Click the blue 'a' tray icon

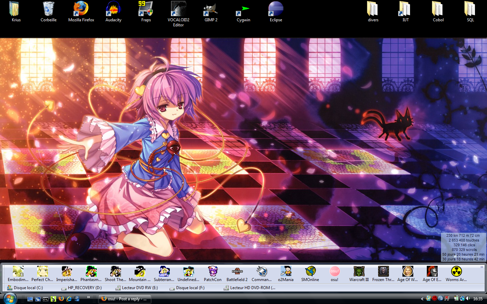click(x=441, y=298)
